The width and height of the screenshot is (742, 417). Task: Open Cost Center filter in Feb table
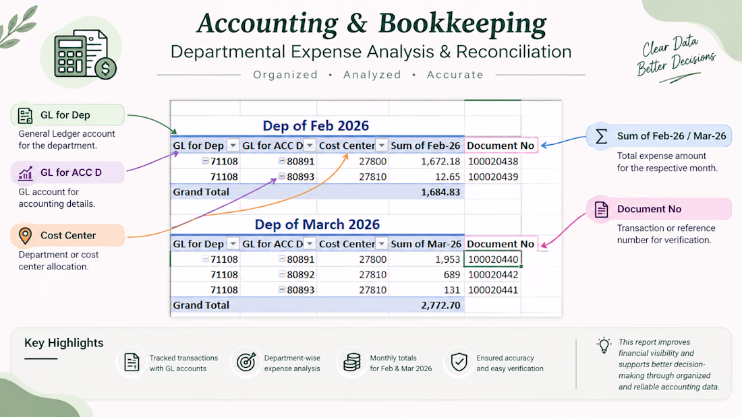tap(381, 145)
